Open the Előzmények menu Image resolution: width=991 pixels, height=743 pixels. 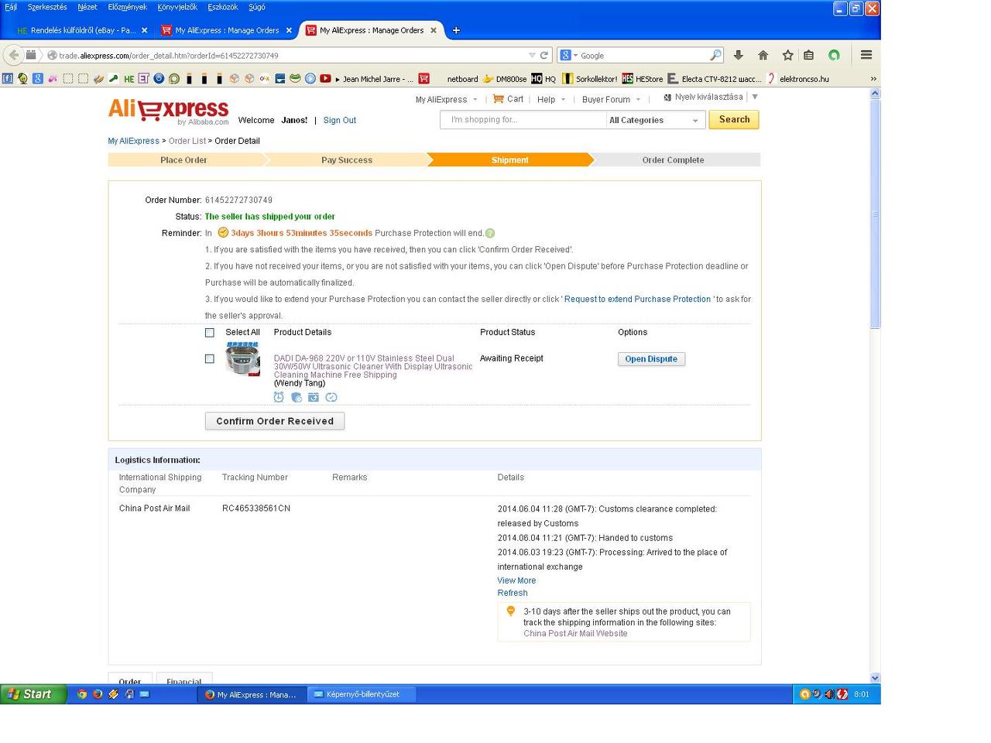tap(127, 7)
